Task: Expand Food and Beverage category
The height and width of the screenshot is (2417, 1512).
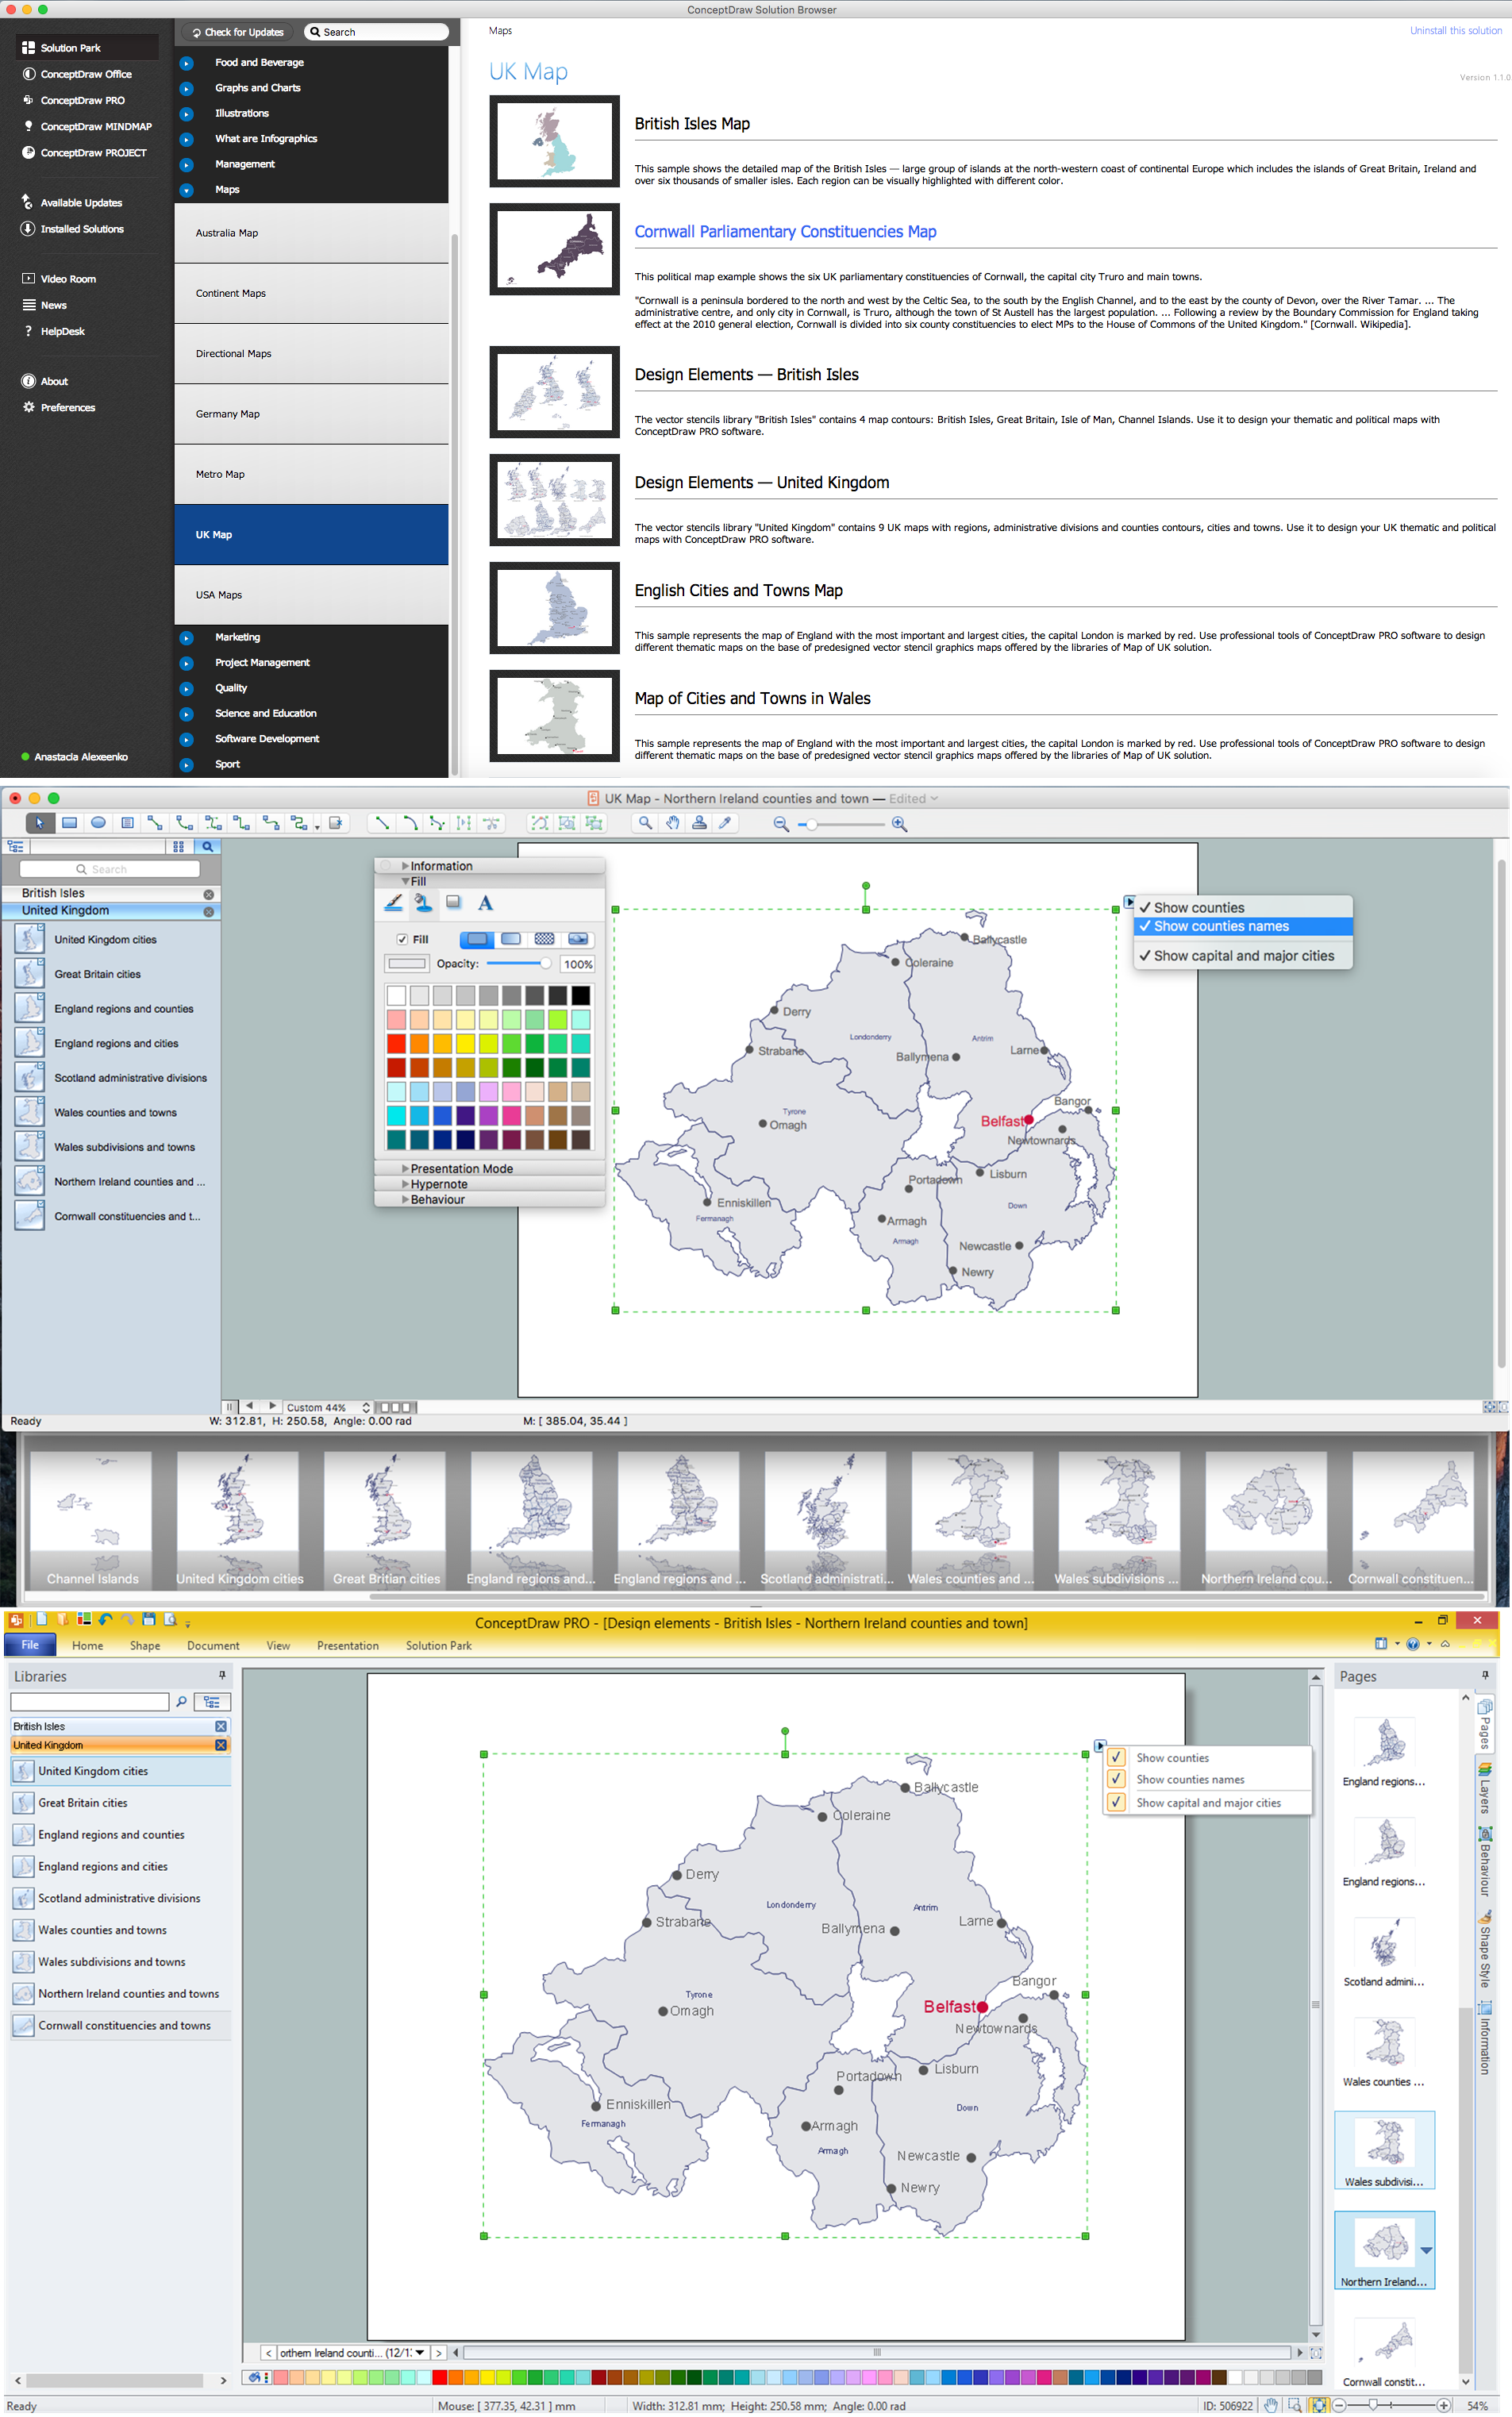Action: tap(186, 63)
